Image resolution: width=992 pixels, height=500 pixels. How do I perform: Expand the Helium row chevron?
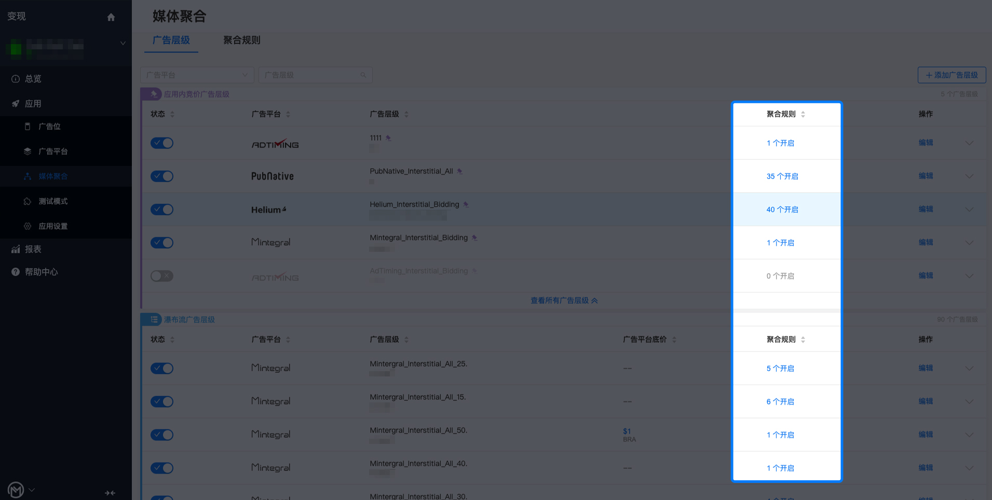tap(969, 210)
